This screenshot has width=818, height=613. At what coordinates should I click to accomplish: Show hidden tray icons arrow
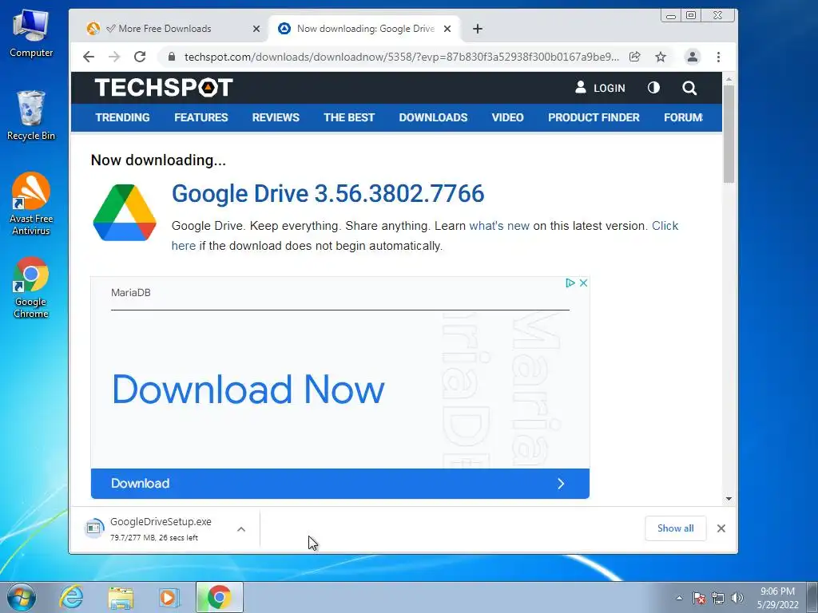(679, 598)
